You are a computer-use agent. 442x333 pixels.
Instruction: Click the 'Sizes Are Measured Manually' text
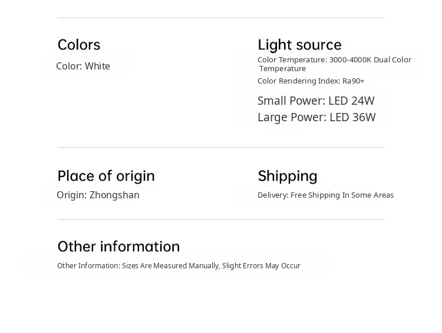click(170, 266)
